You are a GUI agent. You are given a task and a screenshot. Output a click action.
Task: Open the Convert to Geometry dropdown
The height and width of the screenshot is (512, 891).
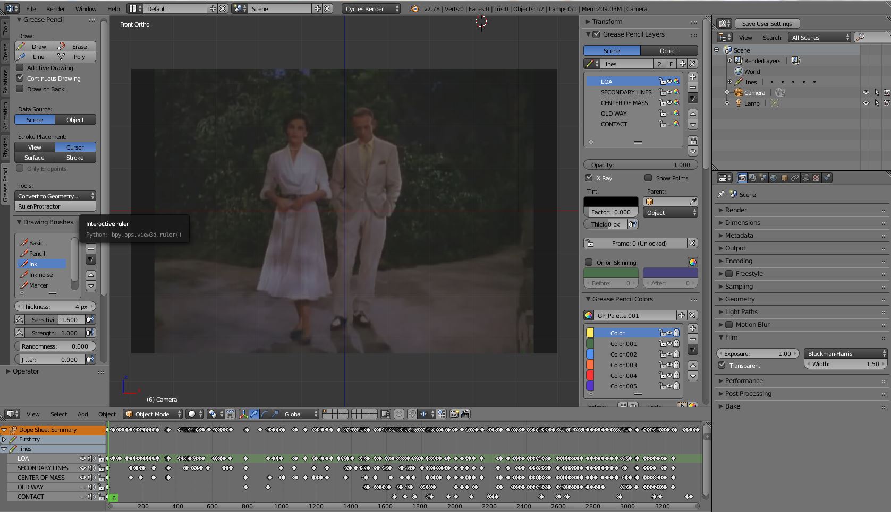55,196
